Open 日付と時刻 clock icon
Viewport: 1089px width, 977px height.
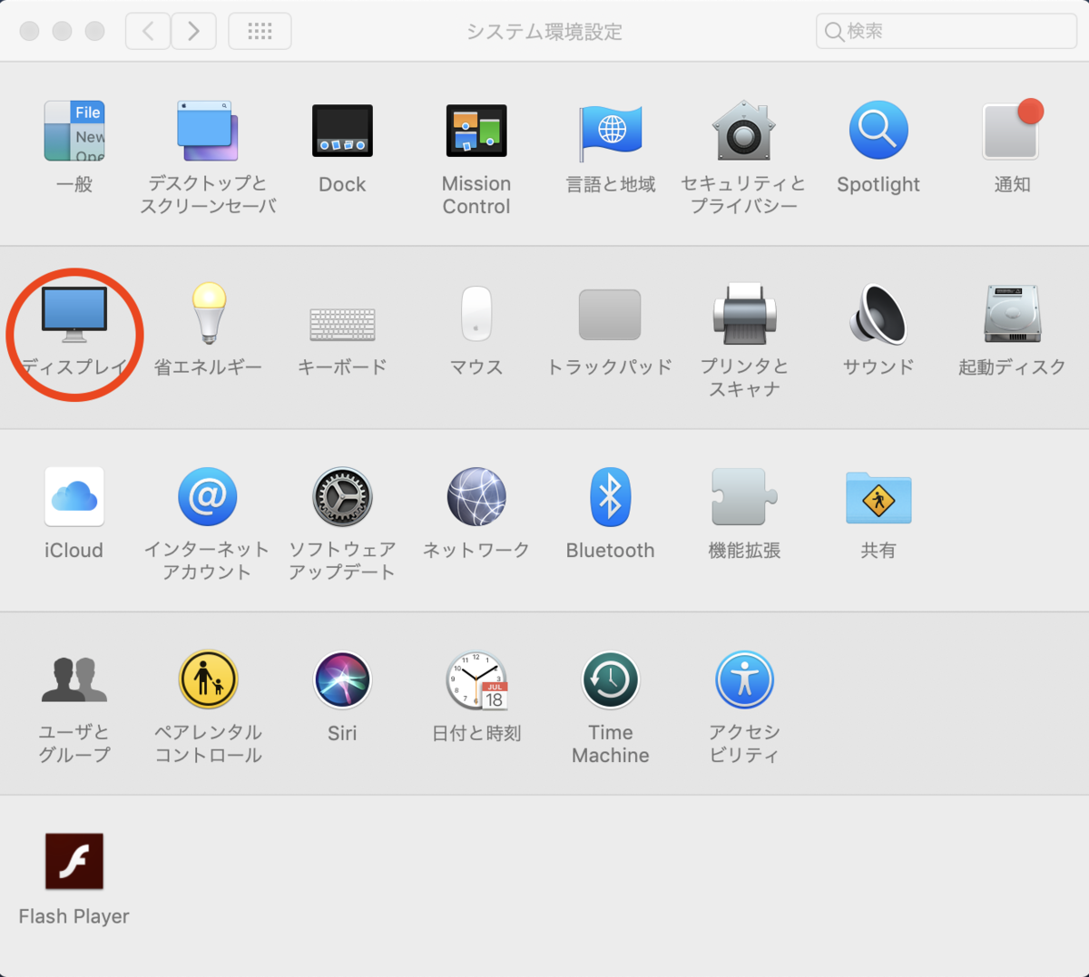476,680
